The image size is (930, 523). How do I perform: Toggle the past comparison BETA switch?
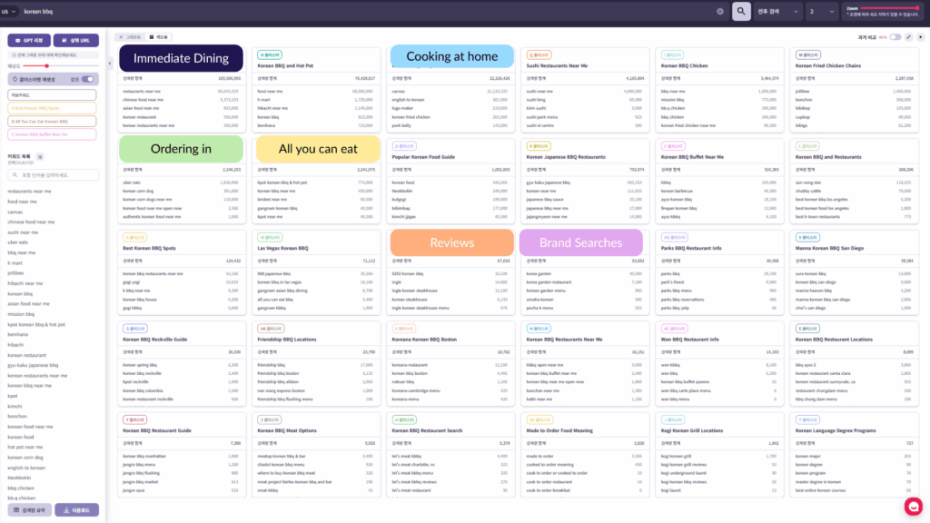(895, 36)
